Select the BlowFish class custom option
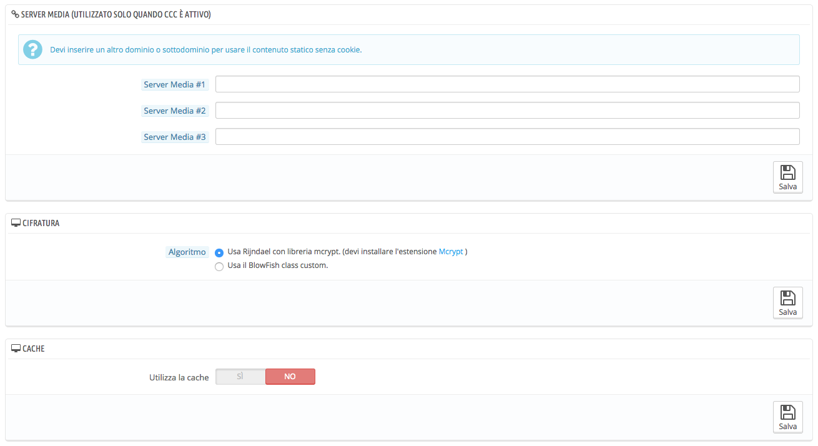Viewport: 818px width, 446px height. [219, 267]
